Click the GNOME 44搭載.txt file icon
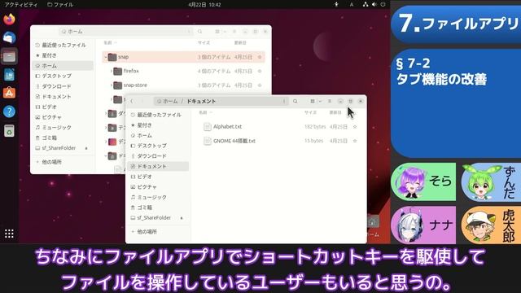This screenshot has height=293, width=521. pyautogui.click(x=208, y=141)
